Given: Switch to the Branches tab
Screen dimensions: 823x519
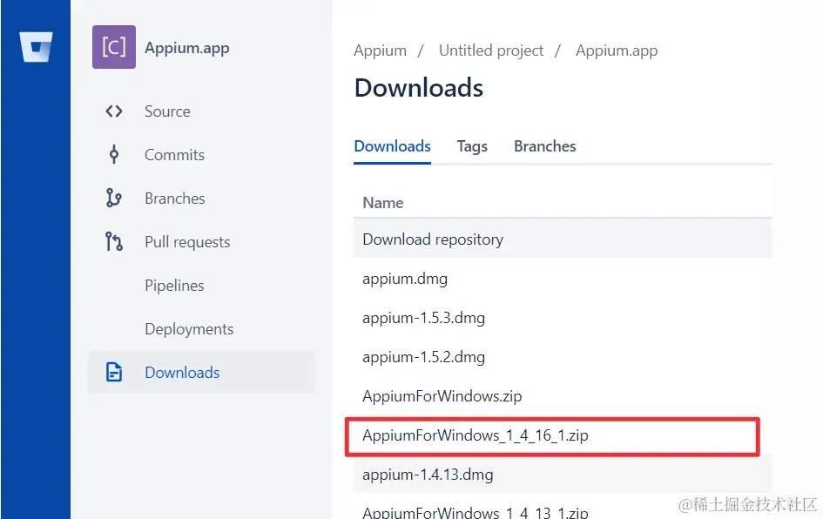Looking at the screenshot, I should tap(545, 146).
